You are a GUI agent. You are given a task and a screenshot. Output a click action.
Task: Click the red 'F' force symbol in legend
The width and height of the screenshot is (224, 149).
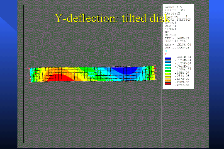click(x=166, y=54)
